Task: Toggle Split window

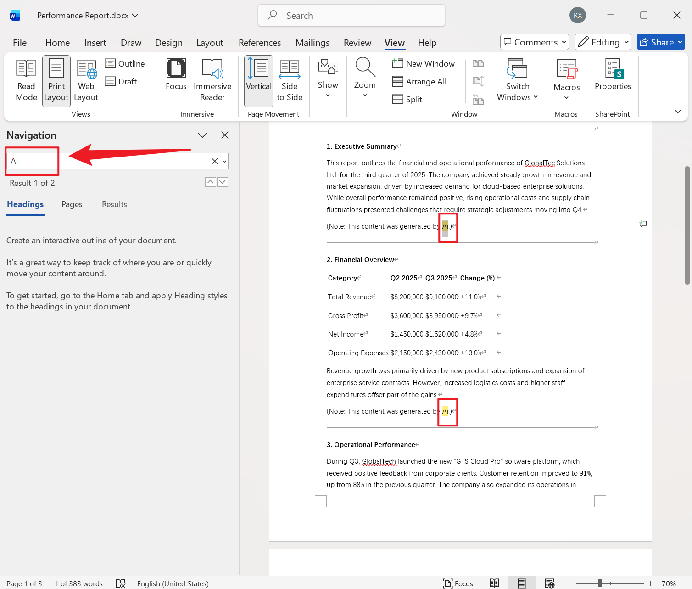Action: (x=407, y=99)
